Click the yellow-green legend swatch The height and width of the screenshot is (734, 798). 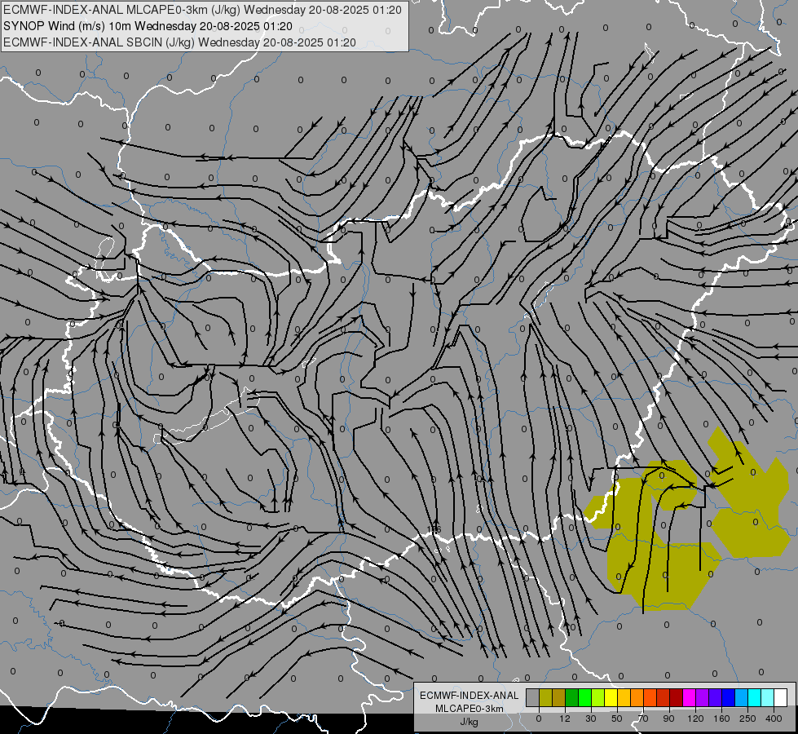pyautogui.click(x=598, y=697)
